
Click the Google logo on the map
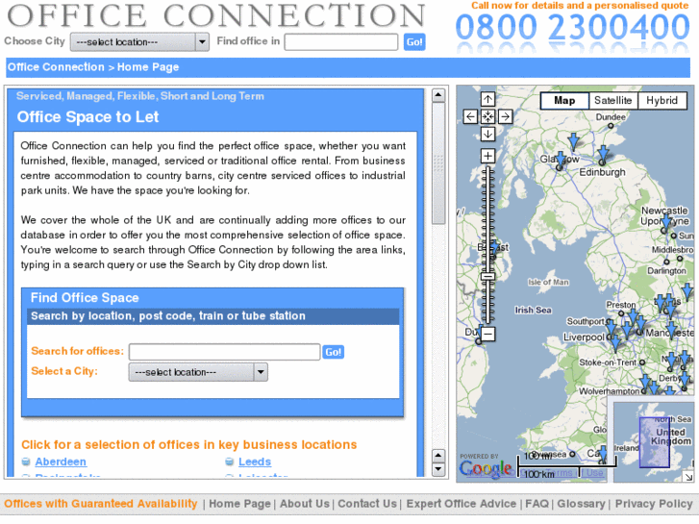point(486,468)
